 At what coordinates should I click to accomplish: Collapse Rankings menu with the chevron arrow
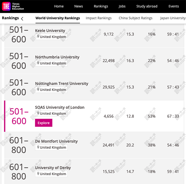(22, 19)
